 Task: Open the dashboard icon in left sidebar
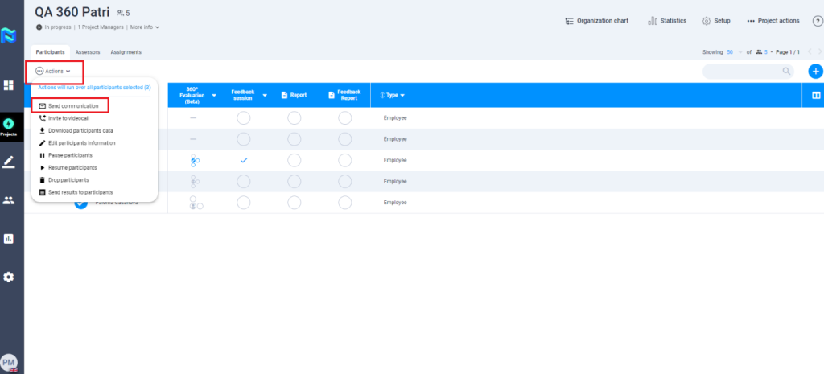pyautogui.click(x=9, y=85)
